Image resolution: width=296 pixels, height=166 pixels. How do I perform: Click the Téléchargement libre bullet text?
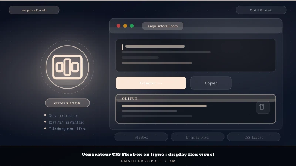point(67,129)
